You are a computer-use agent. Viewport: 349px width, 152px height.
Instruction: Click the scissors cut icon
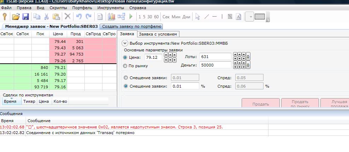click(46, 16)
